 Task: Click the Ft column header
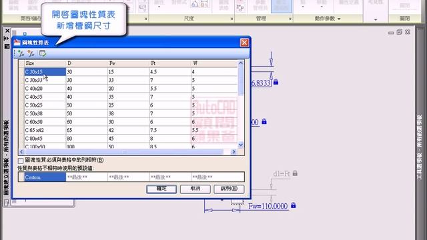pyautogui.click(x=170, y=63)
